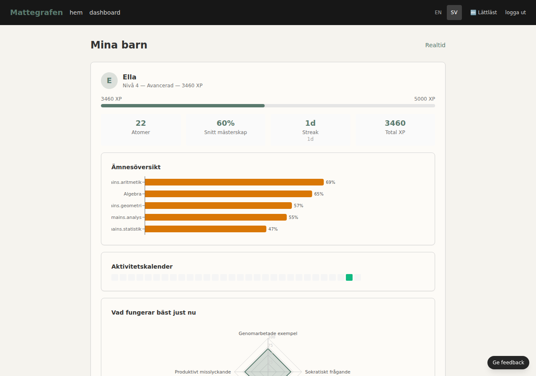Open the 1d Streak stat card
Image resolution: width=536 pixels, height=376 pixels.
click(310, 130)
